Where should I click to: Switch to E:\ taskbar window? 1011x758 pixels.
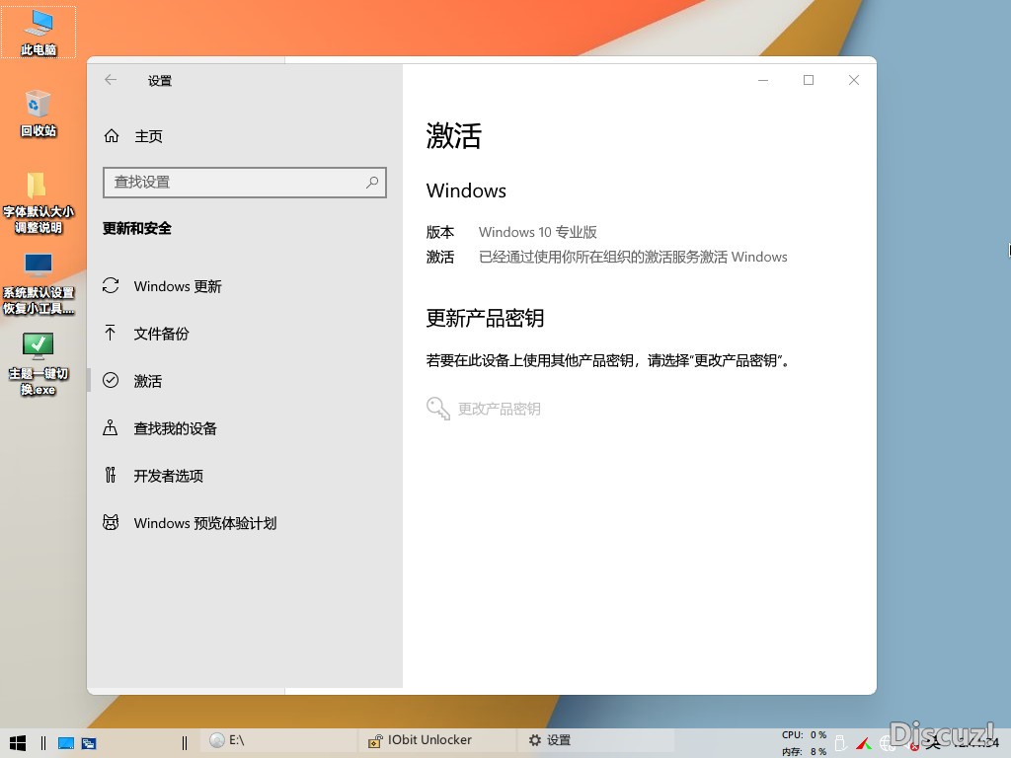[279, 740]
